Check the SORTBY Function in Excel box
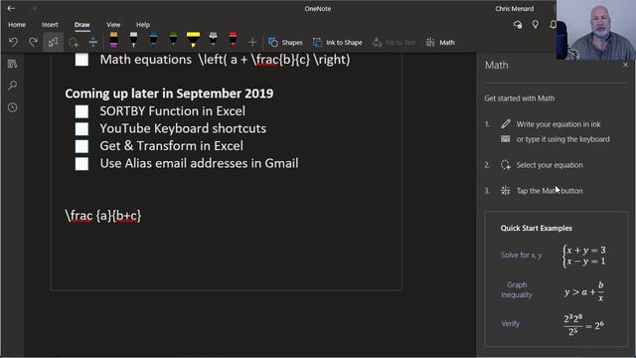 (81, 111)
